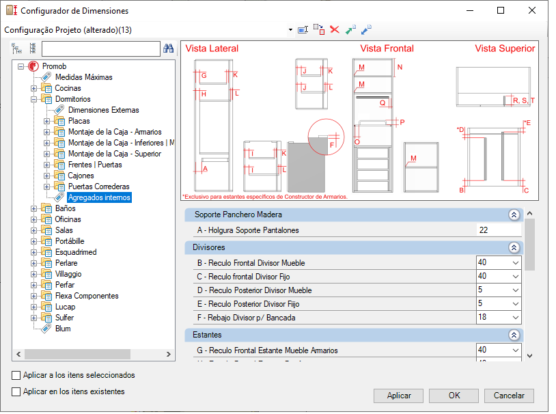The height and width of the screenshot is (414, 556).
Task: Open B - Reculo Frontal Divisor Mueble dropdown
Action: tap(516, 263)
